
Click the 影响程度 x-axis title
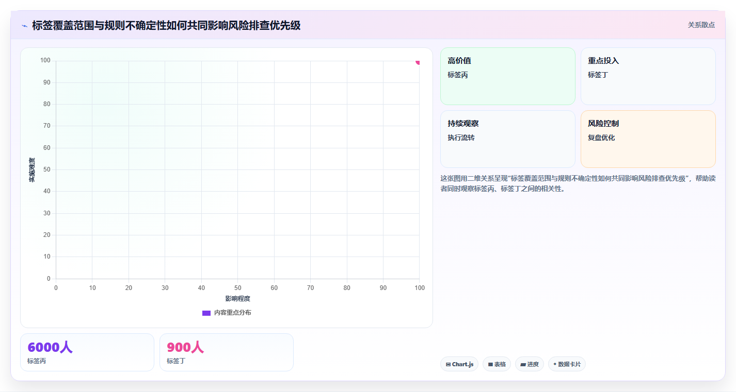(x=237, y=299)
